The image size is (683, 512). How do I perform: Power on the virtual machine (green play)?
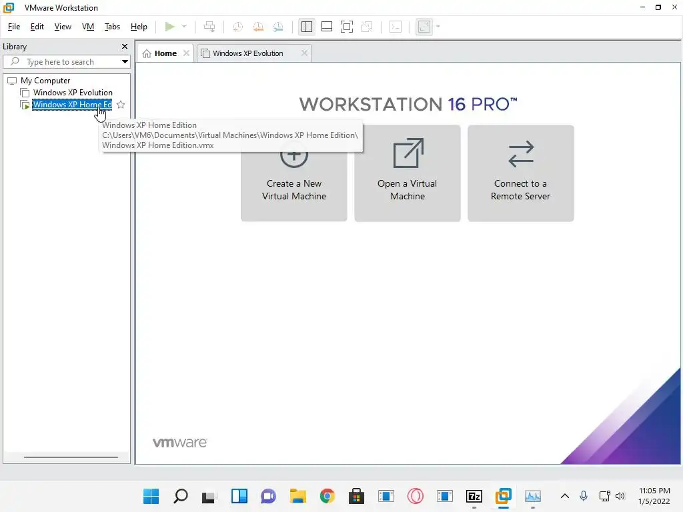(170, 27)
